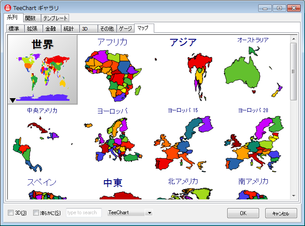This screenshot has width=305, height=226.
Task: Pick the ヨーロッパ 15 map thumbnail
Action: (x=183, y=140)
